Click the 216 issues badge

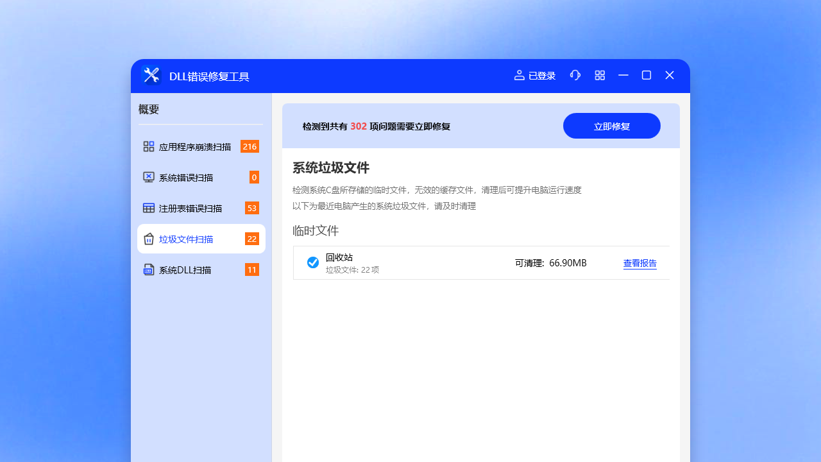tap(250, 146)
